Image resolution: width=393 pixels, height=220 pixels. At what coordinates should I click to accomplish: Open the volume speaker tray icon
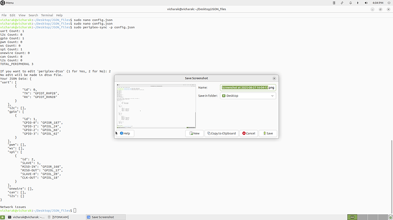click(366, 3)
